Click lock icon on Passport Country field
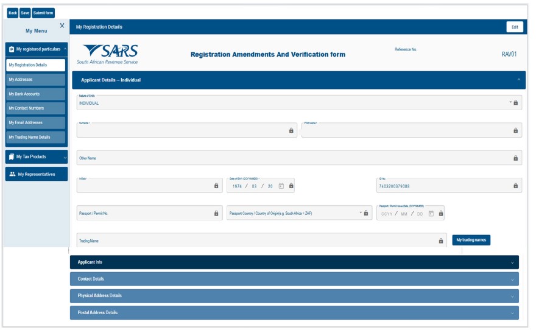This screenshot has height=330, width=536. 366,213
